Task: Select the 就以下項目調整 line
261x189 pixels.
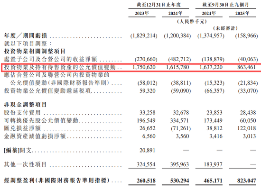Action: [28, 44]
